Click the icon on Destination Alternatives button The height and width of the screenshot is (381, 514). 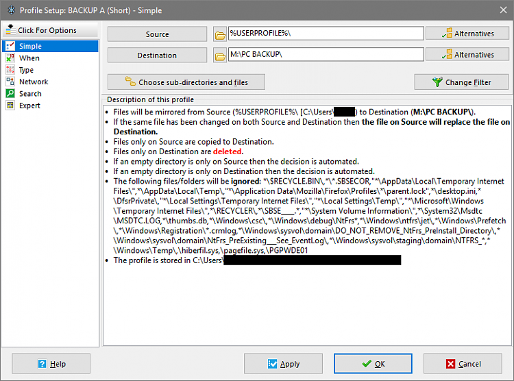447,54
